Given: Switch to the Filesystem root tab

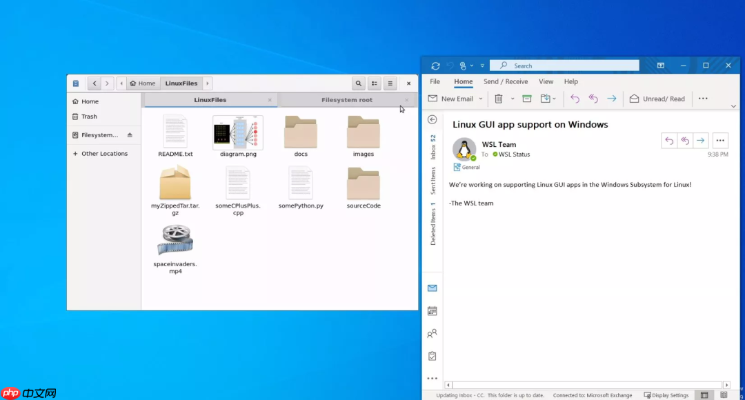Looking at the screenshot, I should (x=346, y=99).
